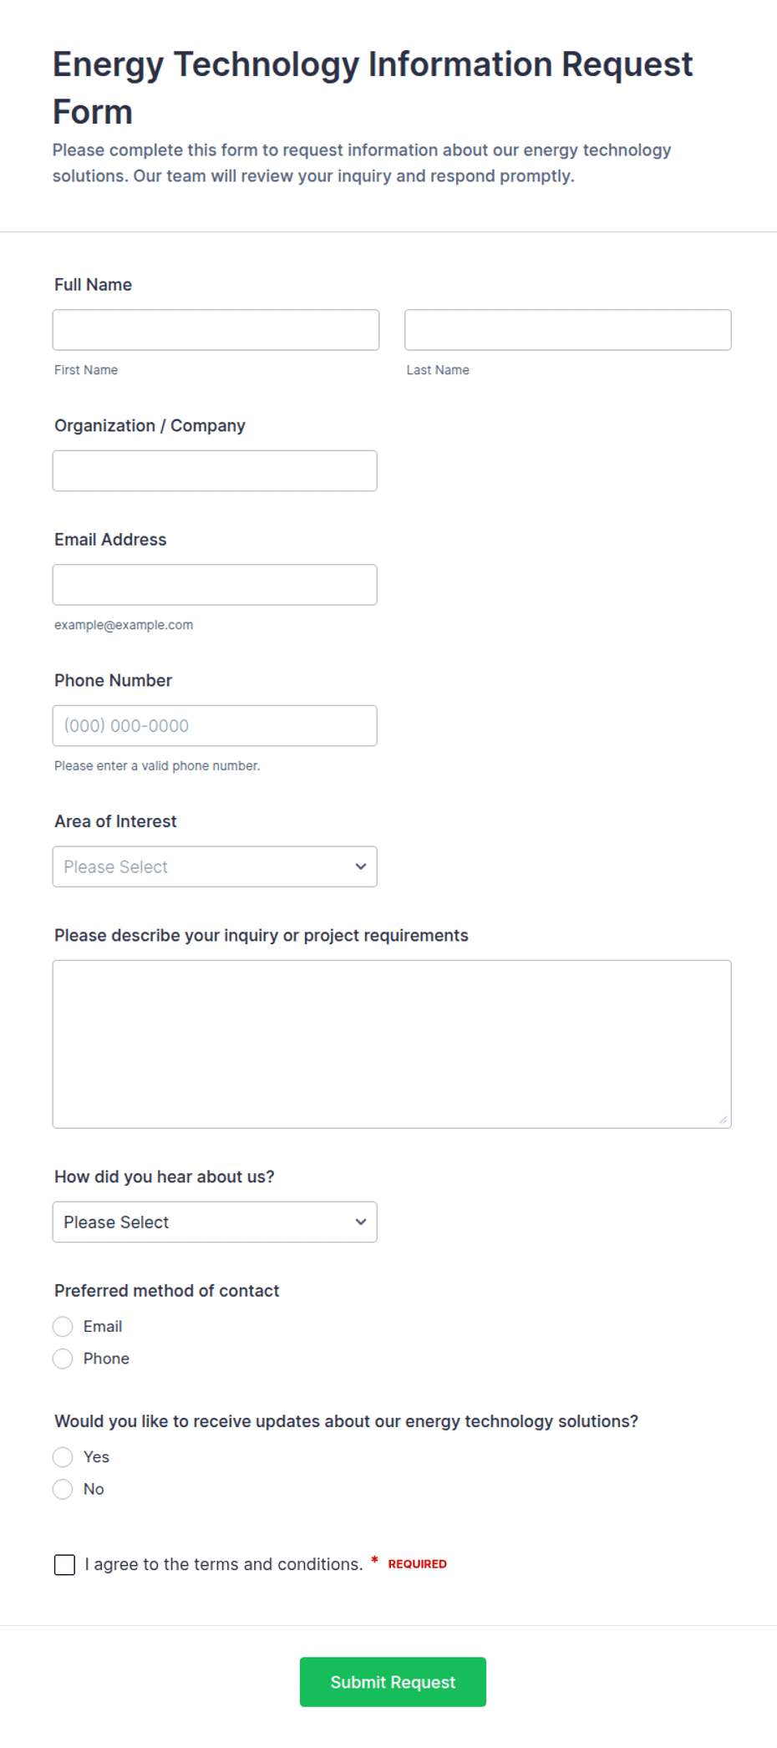Click the Submit Request button
The width and height of the screenshot is (777, 1748).
click(x=393, y=1683)
